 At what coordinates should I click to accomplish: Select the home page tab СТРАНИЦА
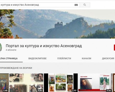click(x=9, y=58)
